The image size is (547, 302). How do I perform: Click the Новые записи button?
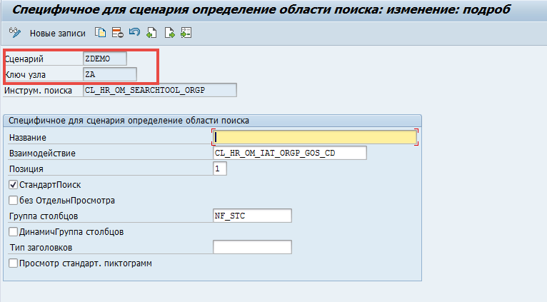tap(58, 33)
